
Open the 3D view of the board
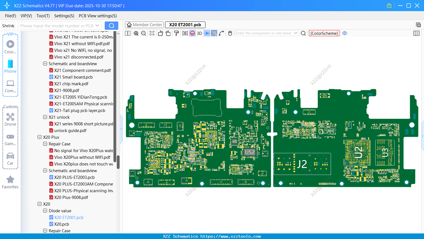tap(199, 33)
